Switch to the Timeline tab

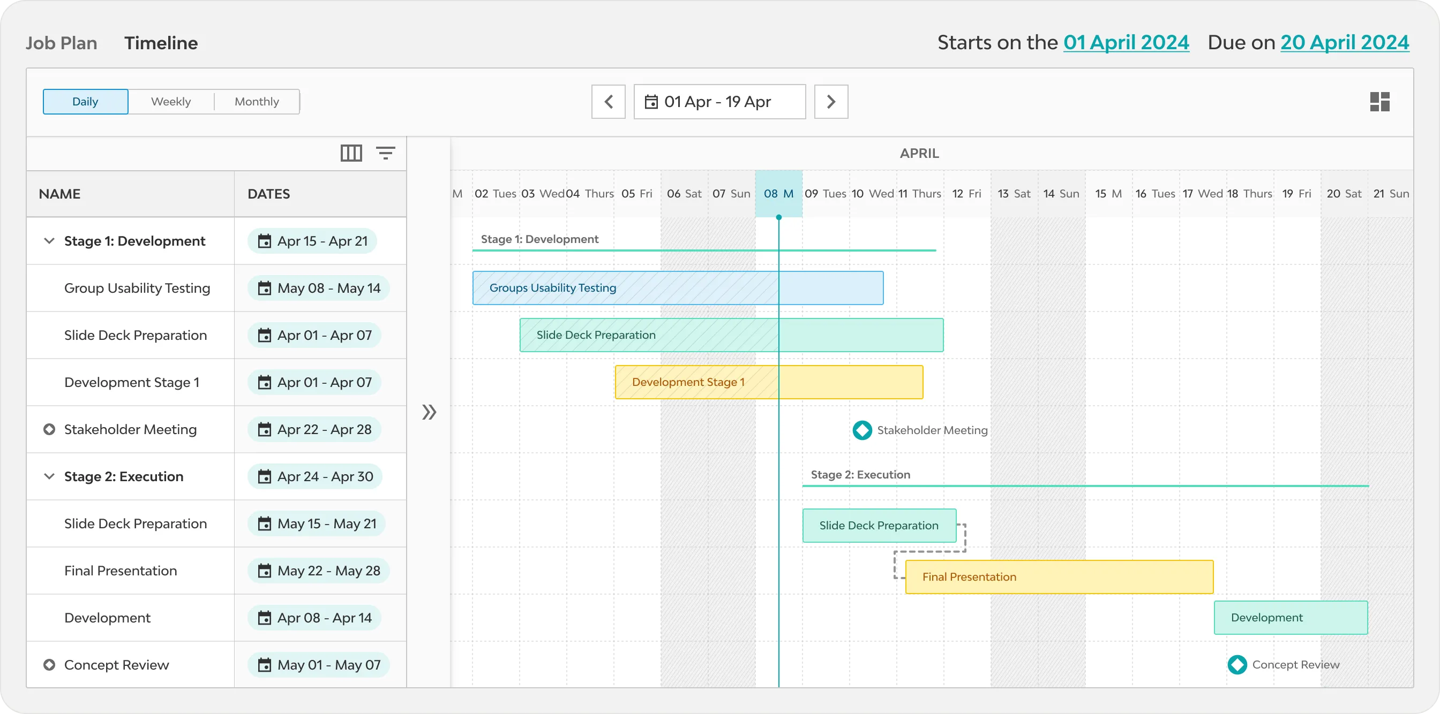(x=161, y=42)
